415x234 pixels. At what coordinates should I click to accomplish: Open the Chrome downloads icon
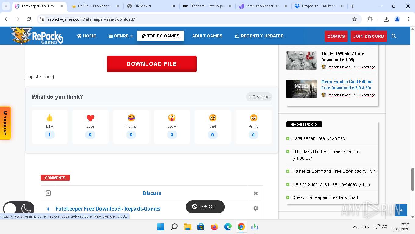click(386, 19)
